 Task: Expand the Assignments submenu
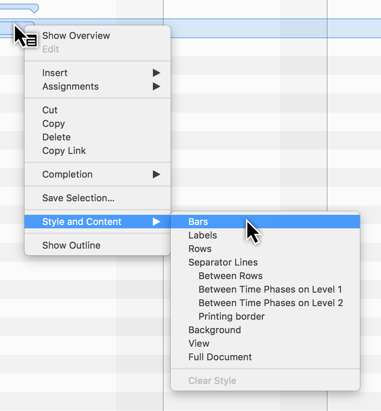[x=70, y=86]
